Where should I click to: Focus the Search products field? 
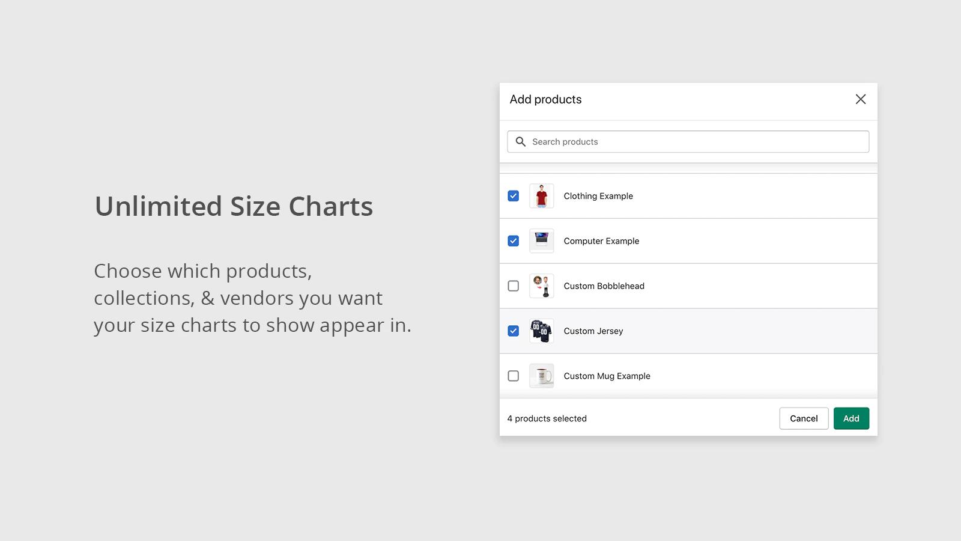(697, 142)
